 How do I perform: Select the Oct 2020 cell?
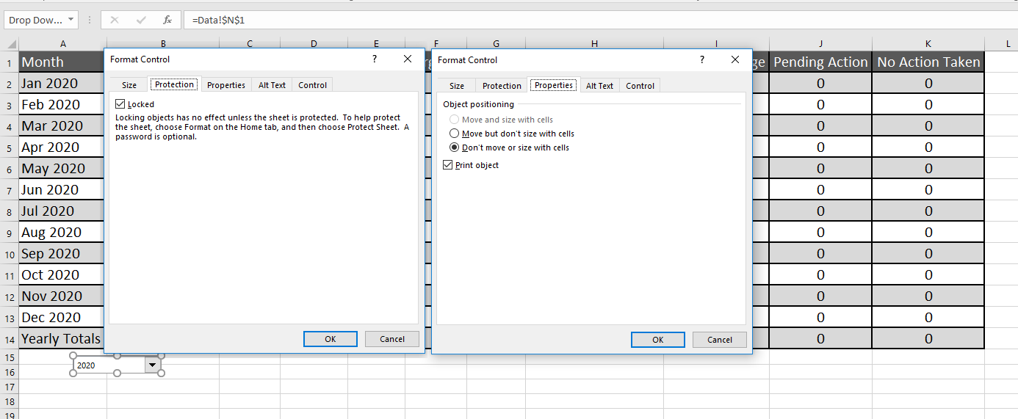click(x=62, y=275)
